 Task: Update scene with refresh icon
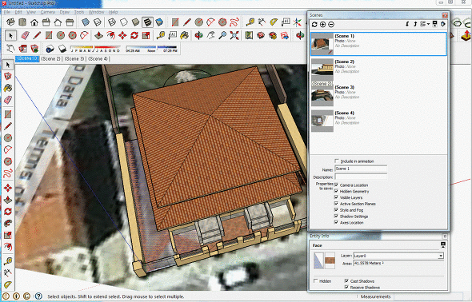tap(314, 24)
